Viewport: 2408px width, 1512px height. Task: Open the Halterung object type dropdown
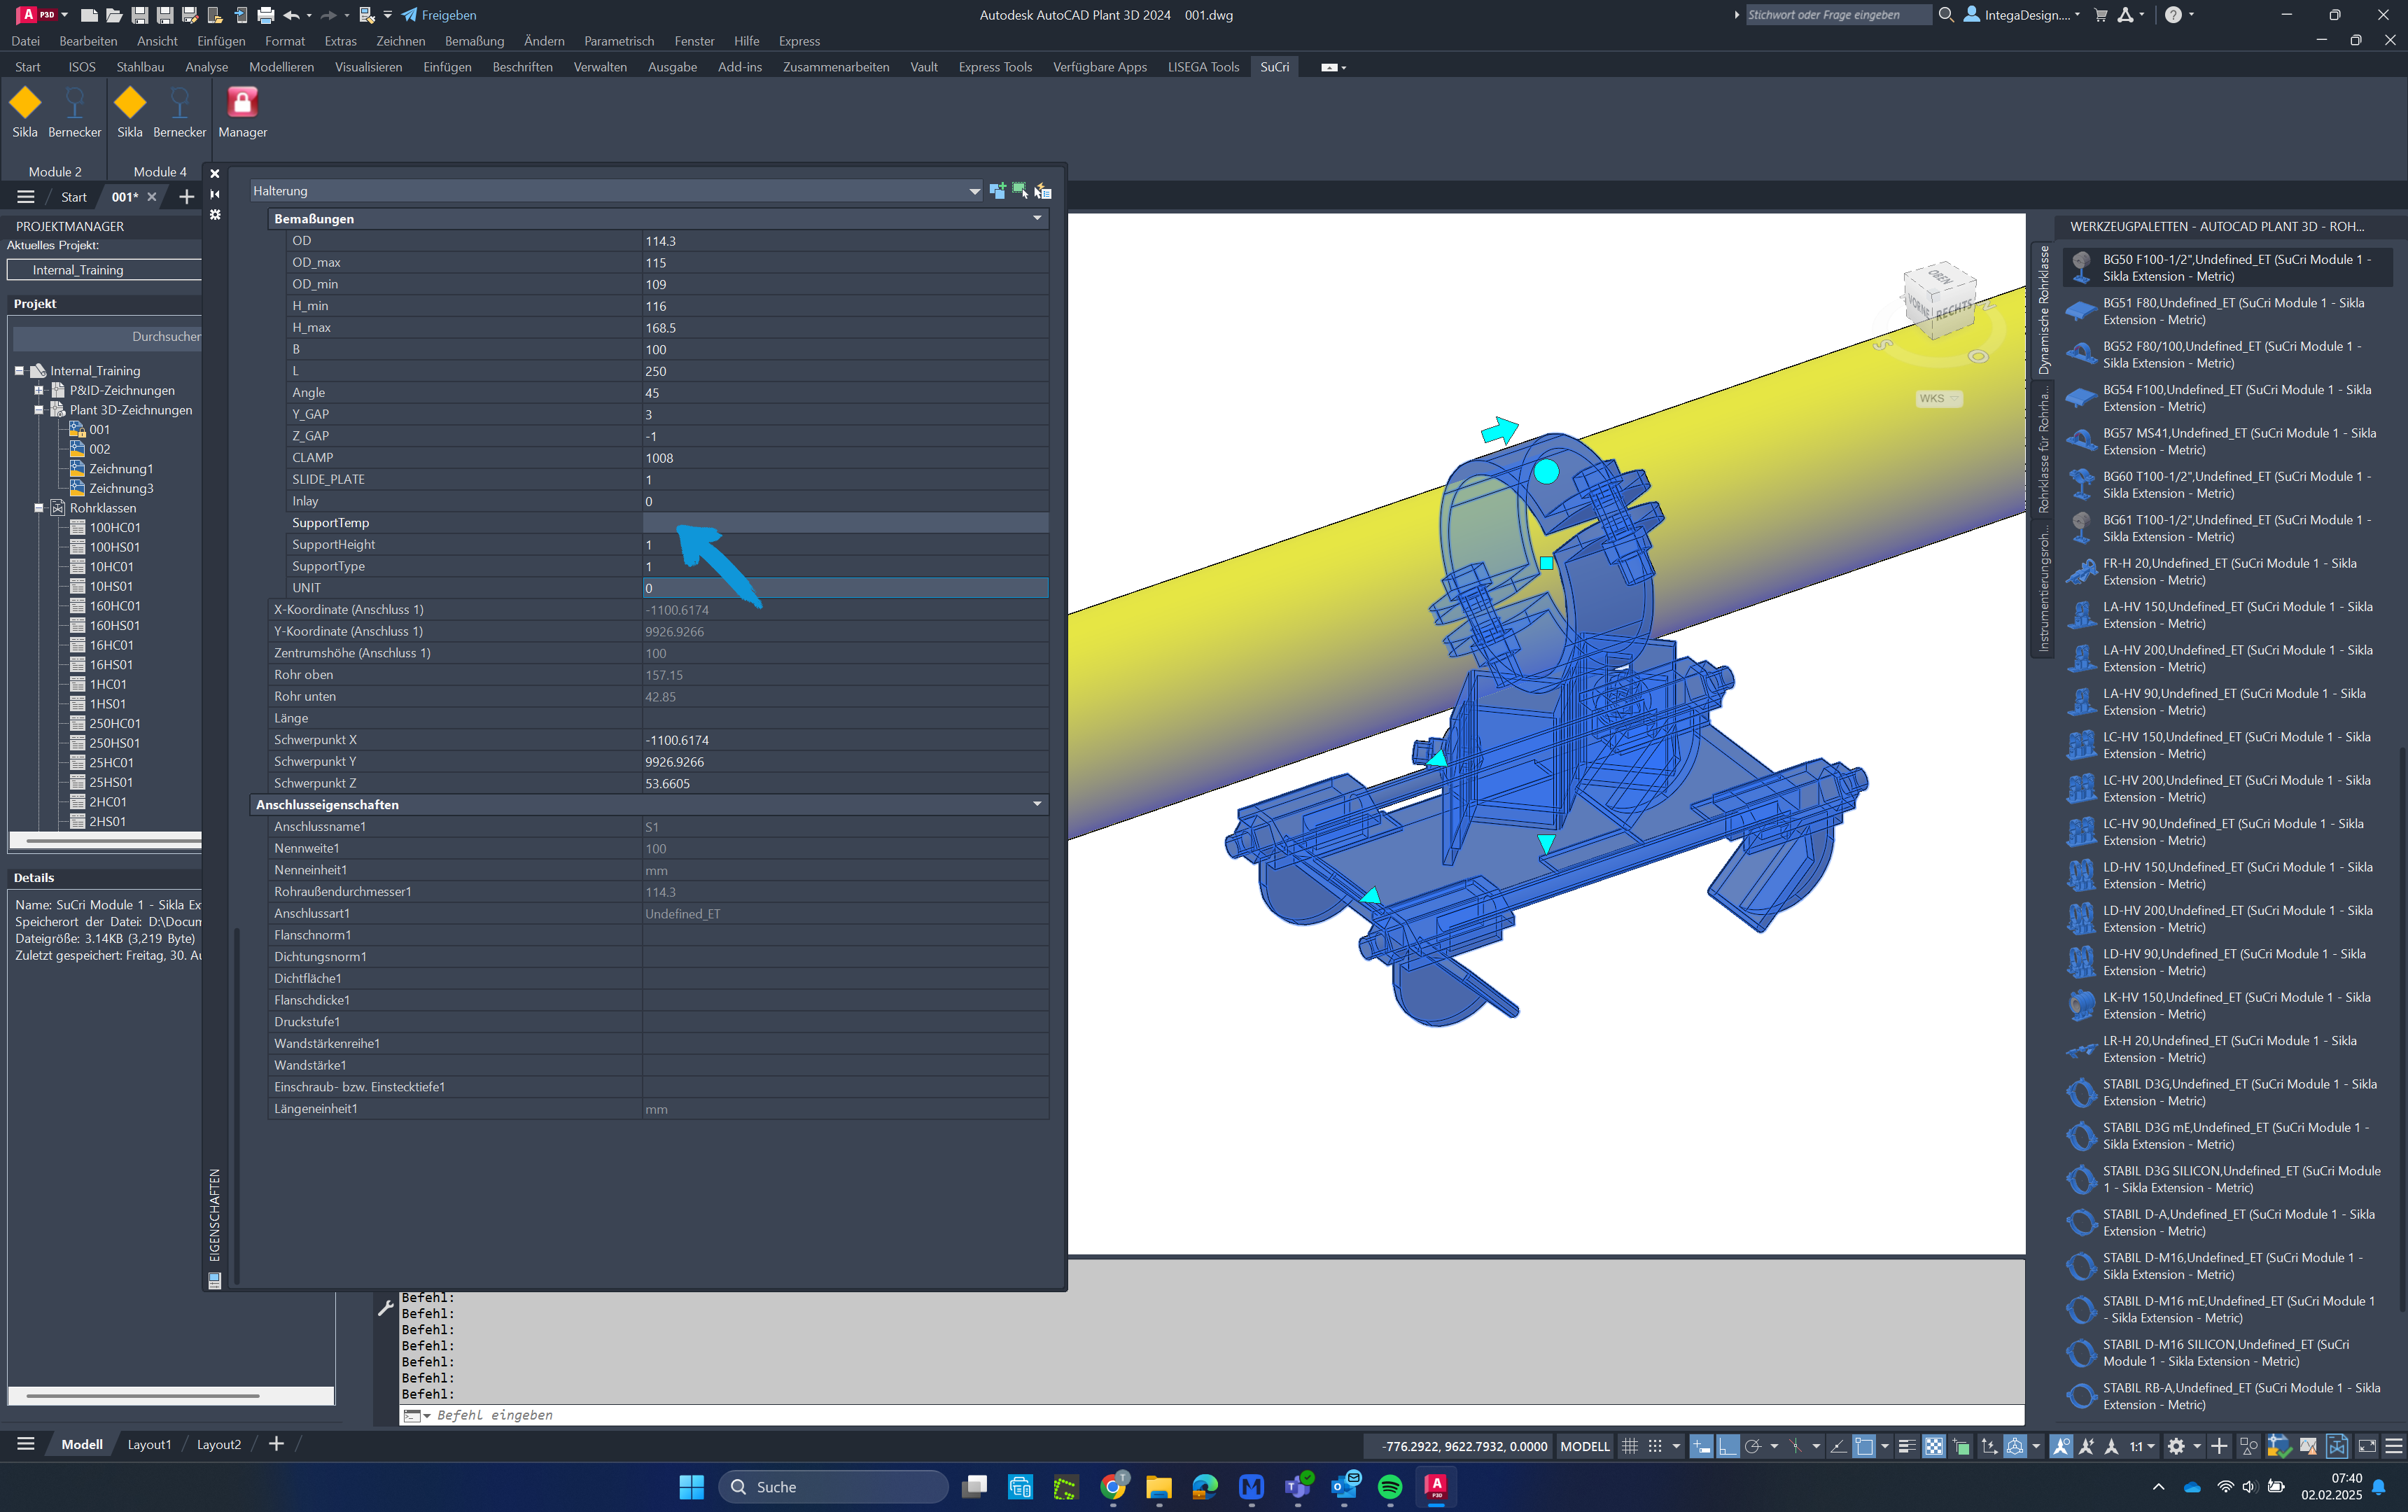coord(974,191)
